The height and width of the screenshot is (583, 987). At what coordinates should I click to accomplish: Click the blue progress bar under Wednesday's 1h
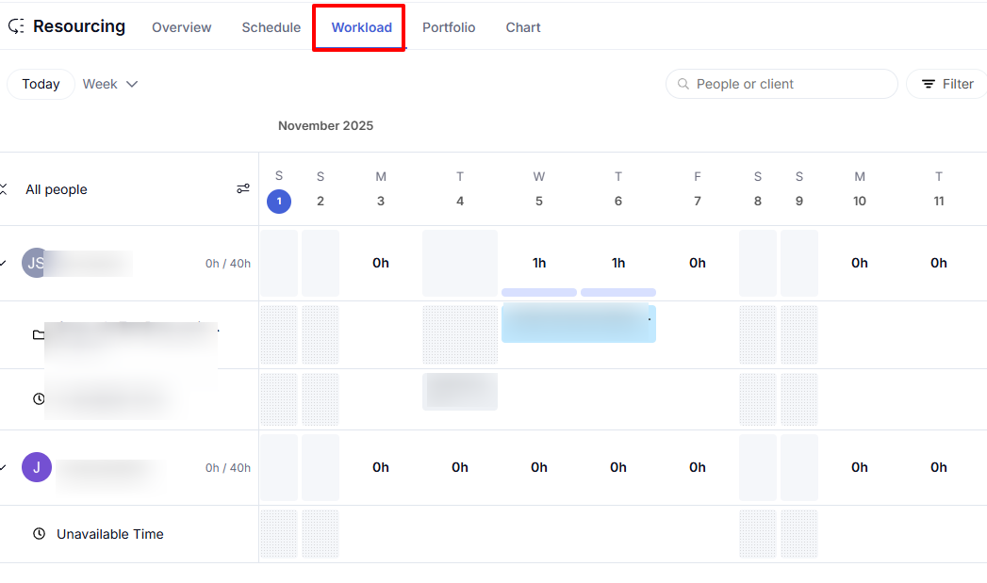(x=538, y=292)
